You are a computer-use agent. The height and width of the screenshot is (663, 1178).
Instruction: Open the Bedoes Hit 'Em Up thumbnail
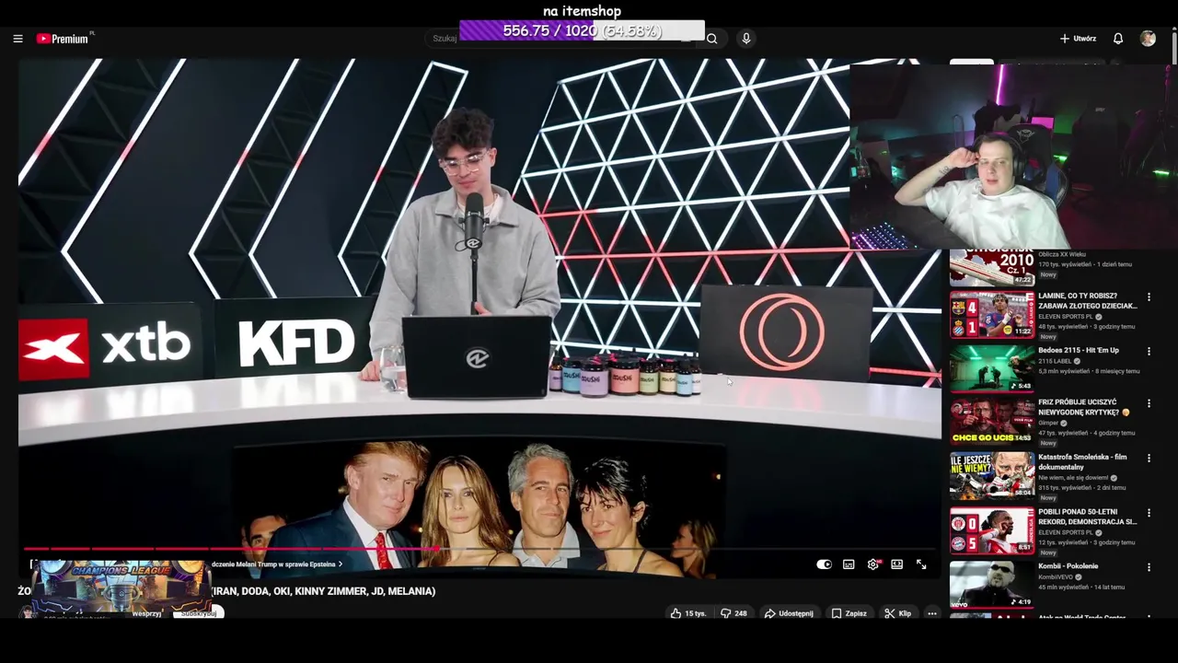pos(992,368)
